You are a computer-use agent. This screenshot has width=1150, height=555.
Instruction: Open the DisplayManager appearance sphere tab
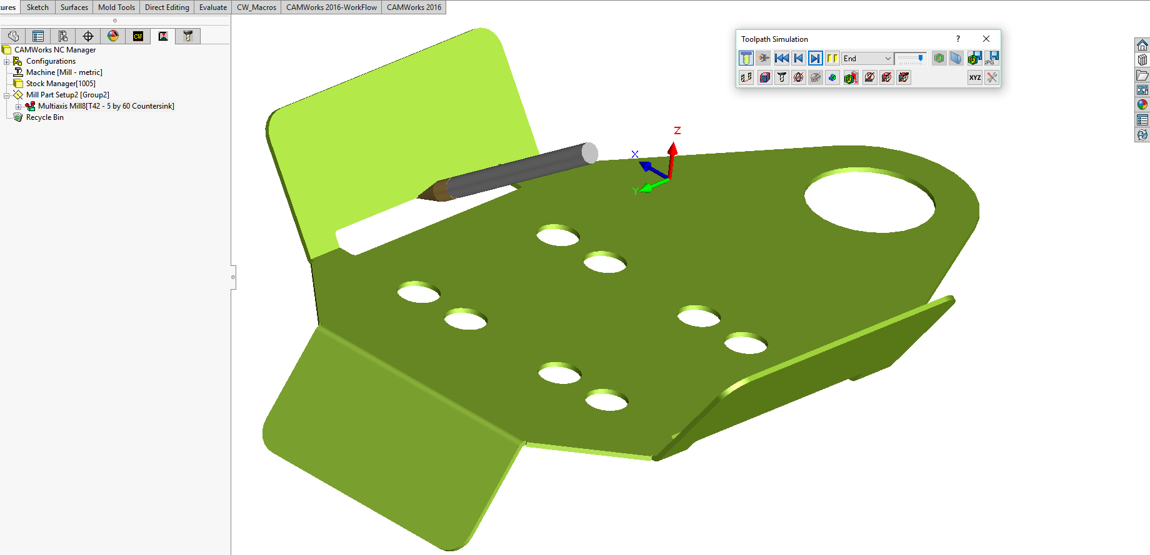(x=113, y=36)
